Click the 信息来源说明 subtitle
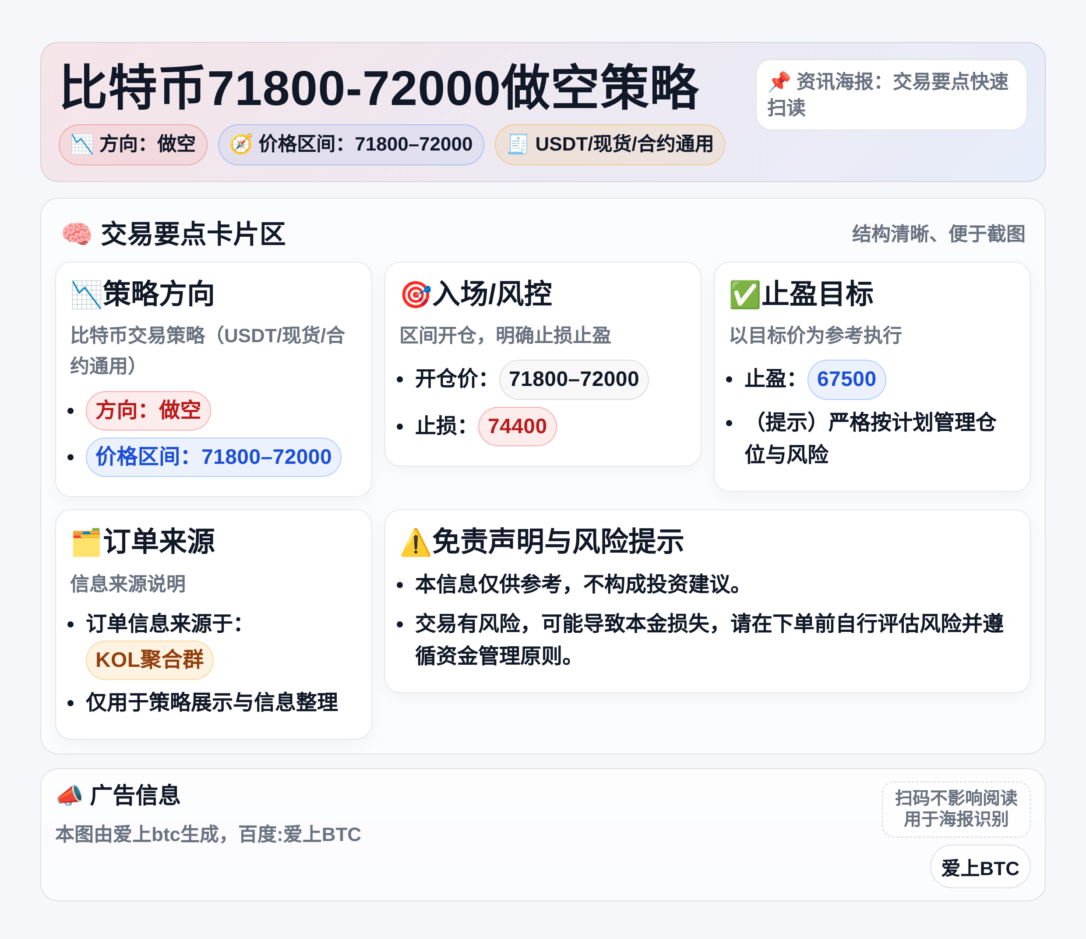This screenshot has height=939, width=1086. (128, 584)
